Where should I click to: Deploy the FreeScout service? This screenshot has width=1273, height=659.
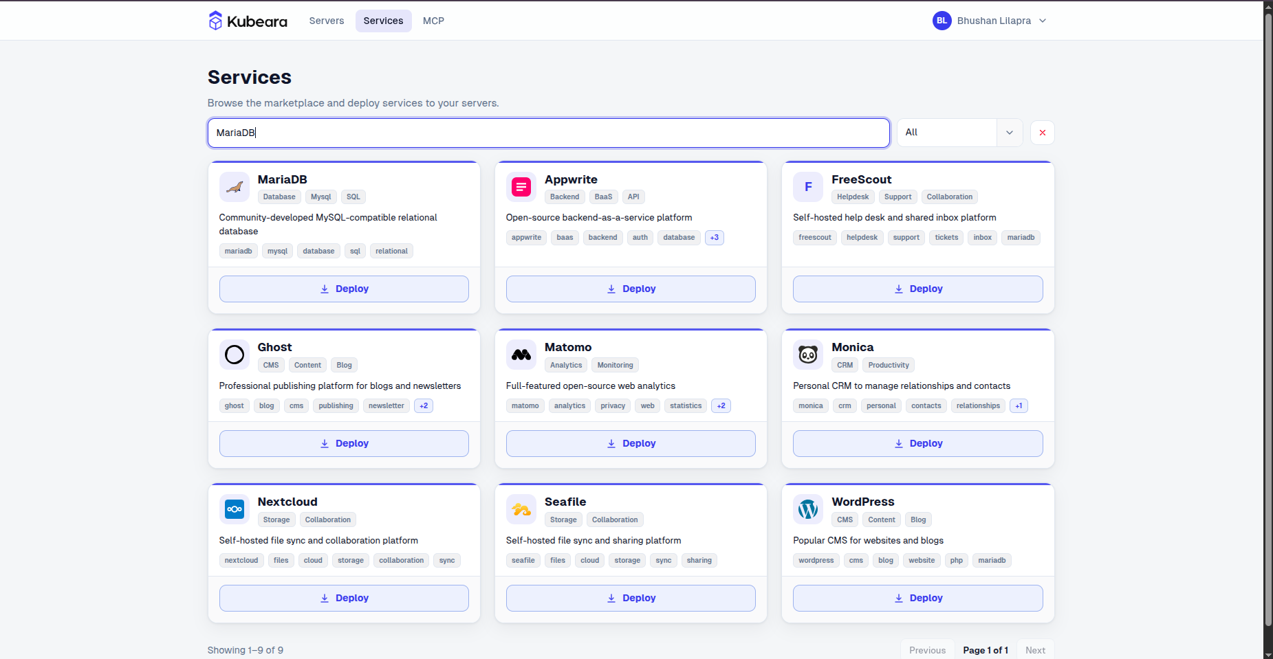pos(918,289)
